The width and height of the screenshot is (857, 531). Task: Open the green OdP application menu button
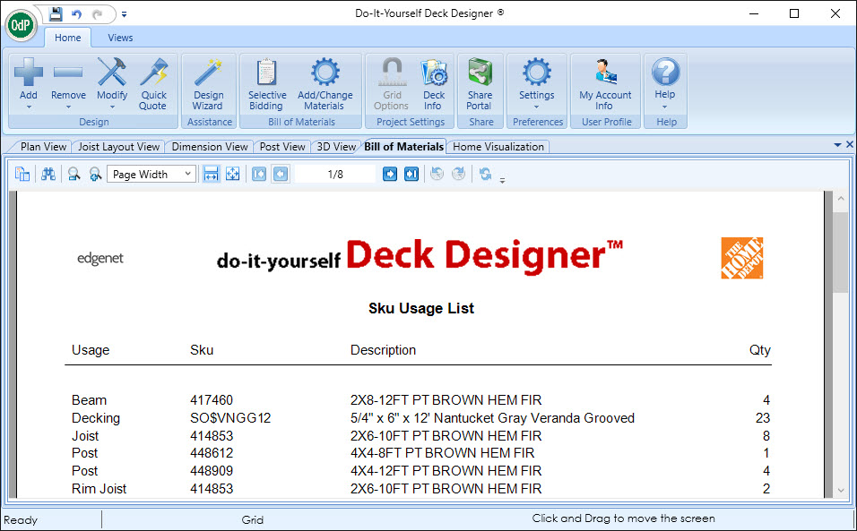coord(21,24)
